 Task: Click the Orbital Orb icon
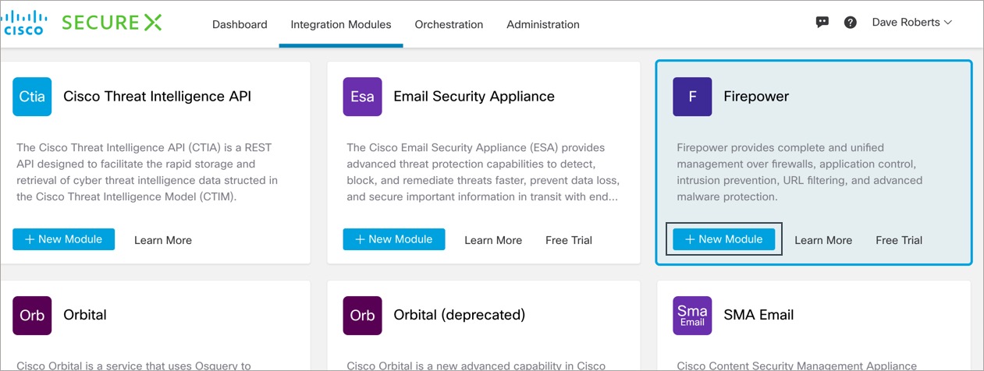point(32,316)
